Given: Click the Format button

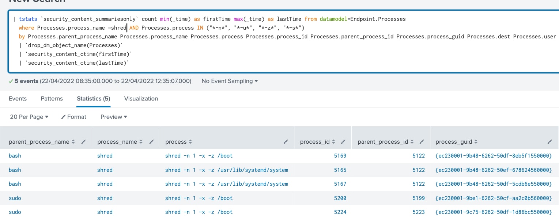Looking at the screenshot, I should click(x=73, y=117).
